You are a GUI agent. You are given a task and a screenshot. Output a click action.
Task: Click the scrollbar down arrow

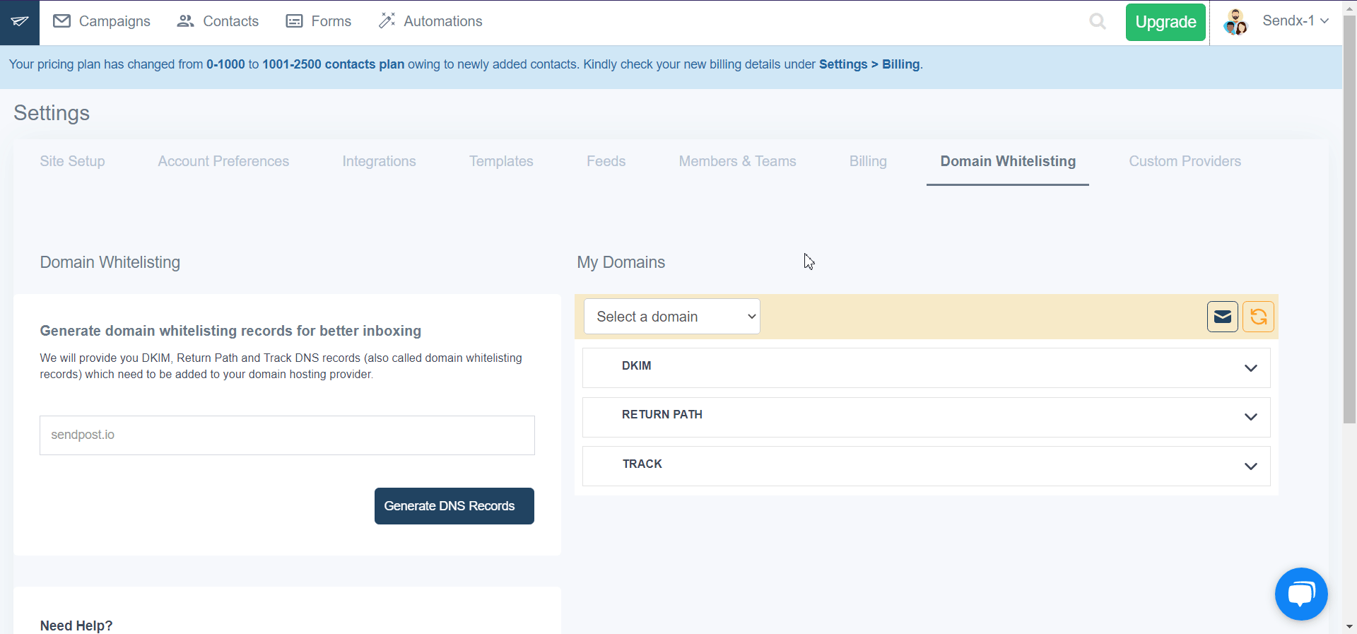(1349, 626)
